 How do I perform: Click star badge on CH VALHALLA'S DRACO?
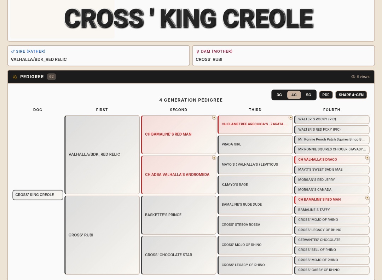[x=367, y=158]
